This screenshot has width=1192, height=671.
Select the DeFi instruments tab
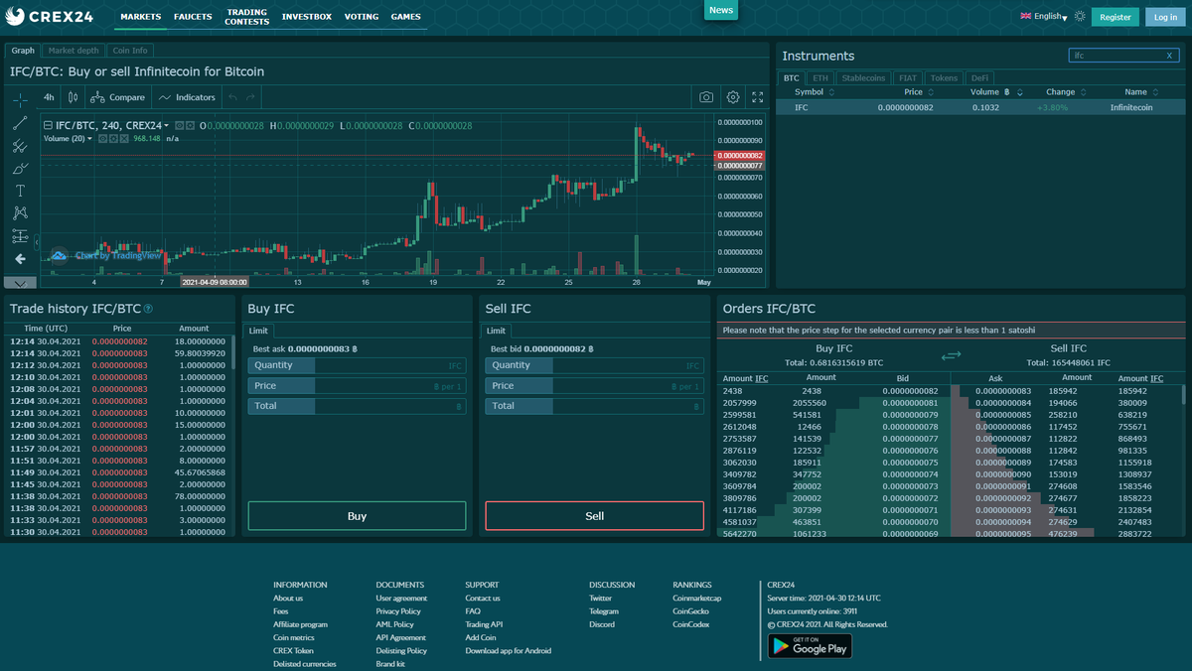(x=979, y=77)
